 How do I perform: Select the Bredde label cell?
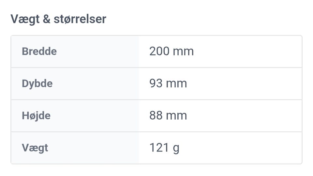pyautogui.click(x=39, y=51)
